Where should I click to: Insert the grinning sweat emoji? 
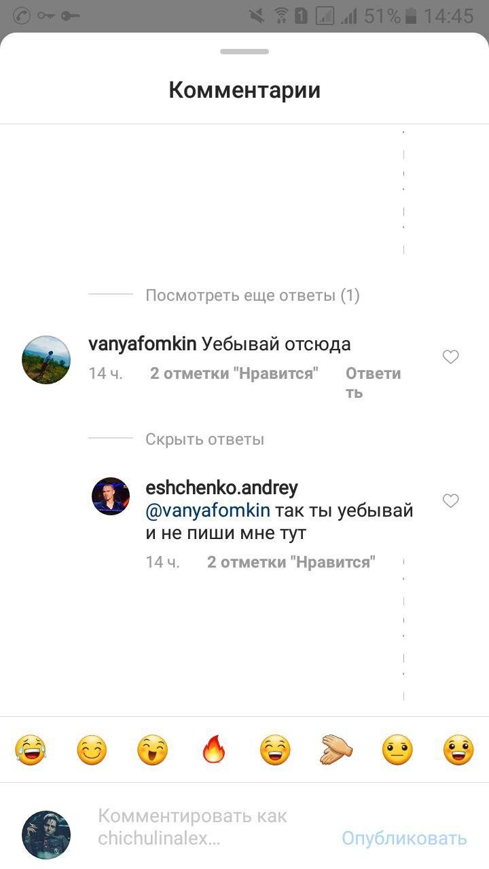pos(275,750)
